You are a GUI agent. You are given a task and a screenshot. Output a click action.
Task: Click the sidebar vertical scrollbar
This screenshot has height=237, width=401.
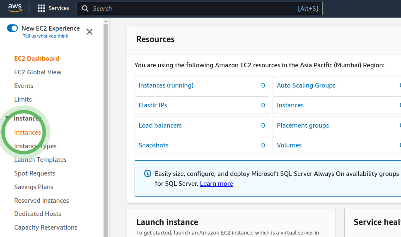(x=106, y=124)
